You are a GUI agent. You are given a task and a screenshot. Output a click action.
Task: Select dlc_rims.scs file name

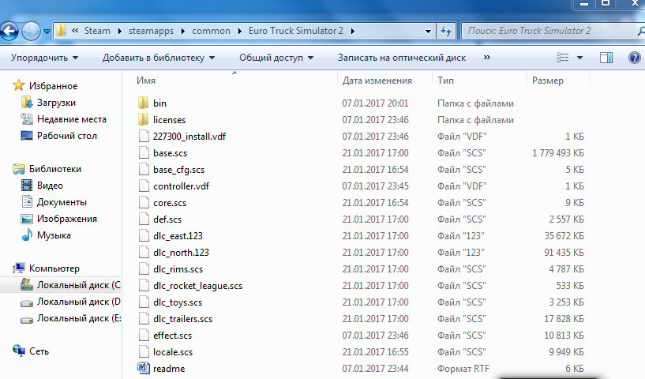tap(178, 269)
